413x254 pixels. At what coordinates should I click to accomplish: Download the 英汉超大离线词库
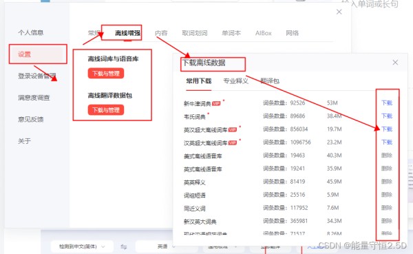coord(387,129)
